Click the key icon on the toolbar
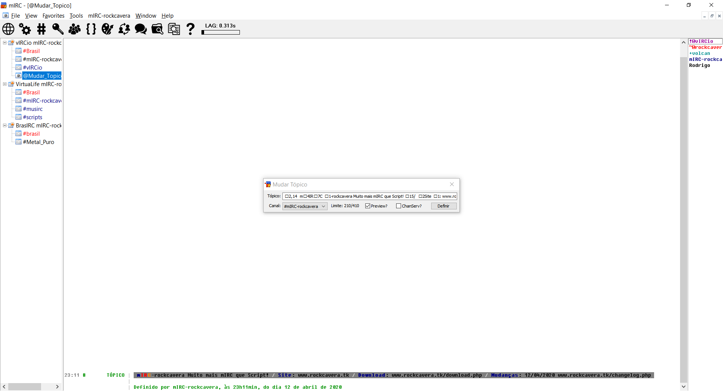 point(58,29)
